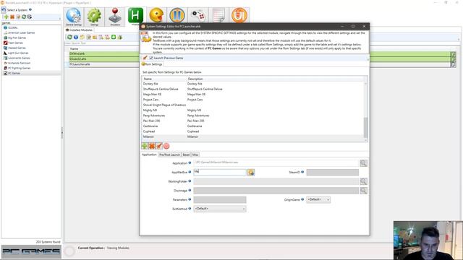
Task: Click orange delete system icon
Action: 12,17
